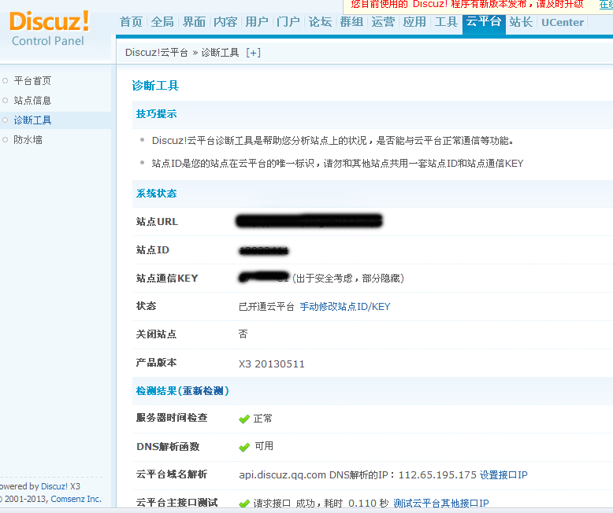Click the Discuz! Control Panel logo
The width and height of the screenshot is (613, 513).
[49, 28]
